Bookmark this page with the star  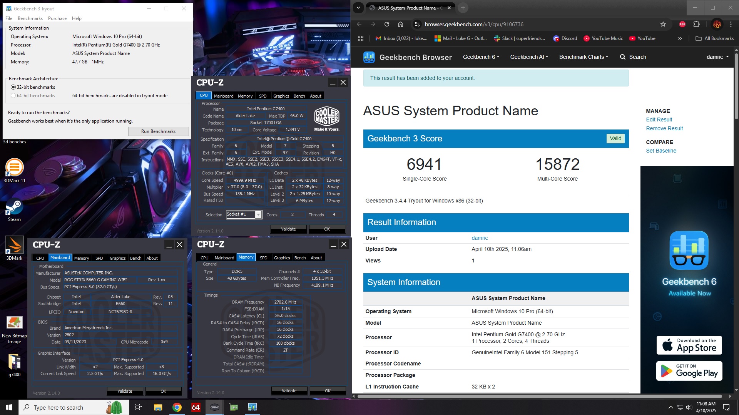click(663, 24)
